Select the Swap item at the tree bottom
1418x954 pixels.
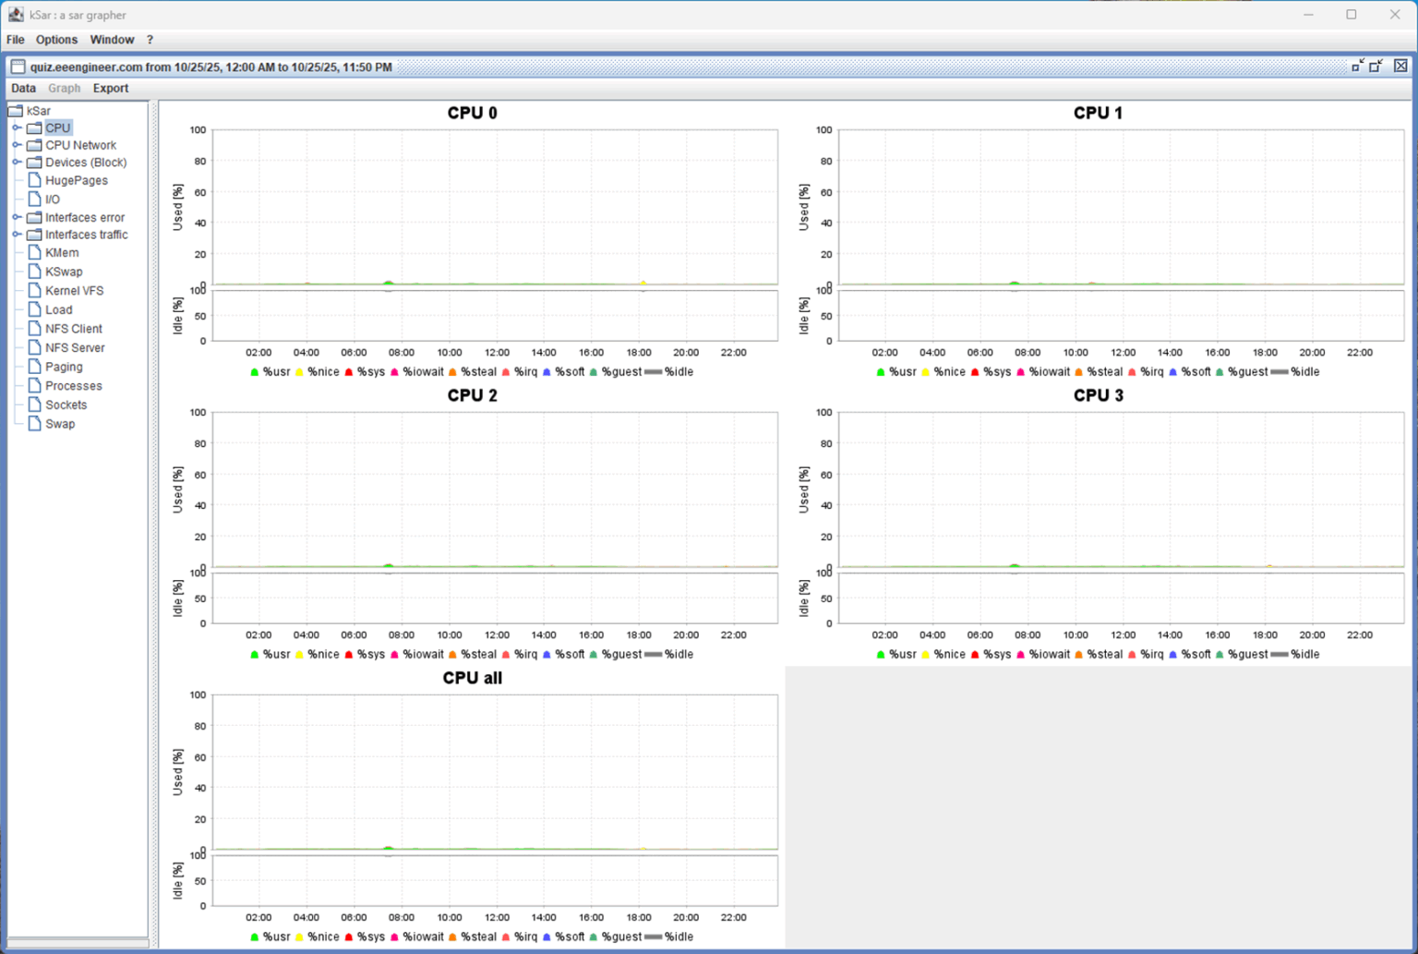[58, 423]
